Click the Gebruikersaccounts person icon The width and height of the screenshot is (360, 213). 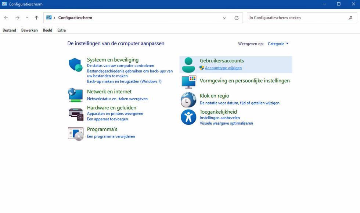188,65
